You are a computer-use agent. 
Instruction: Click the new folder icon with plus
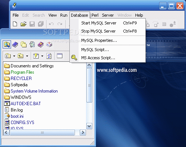(x=8, y=56)
